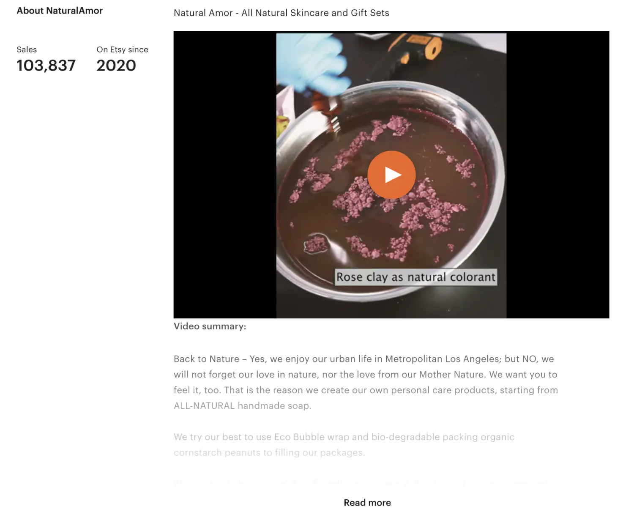The width and height of the screenshot is (634, 512).
Task: Click the About NaturalAmor heading
Action: [60, 11]
